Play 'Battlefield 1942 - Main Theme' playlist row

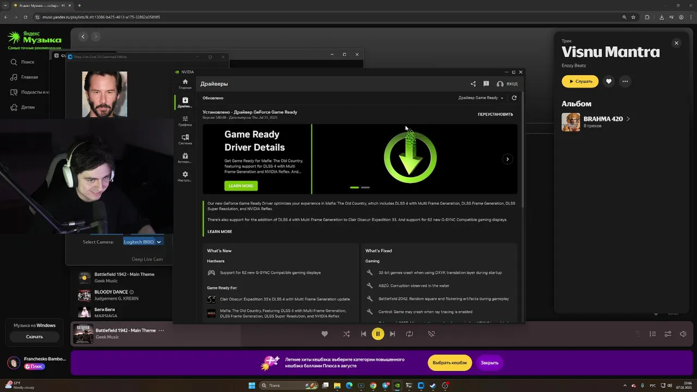pyautogui.click(x=125, y=277)
